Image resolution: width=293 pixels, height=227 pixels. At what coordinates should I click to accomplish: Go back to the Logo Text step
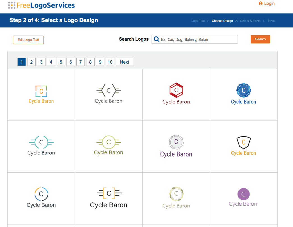click(198, 21)
